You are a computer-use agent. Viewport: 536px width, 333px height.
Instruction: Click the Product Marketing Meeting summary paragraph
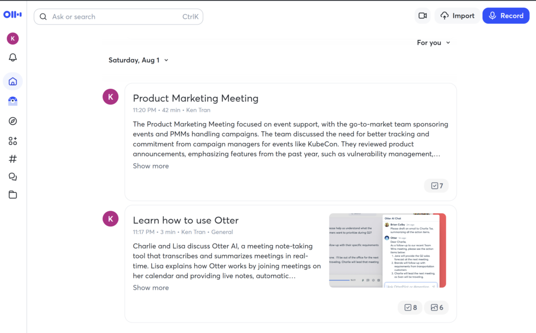(291, 139)
